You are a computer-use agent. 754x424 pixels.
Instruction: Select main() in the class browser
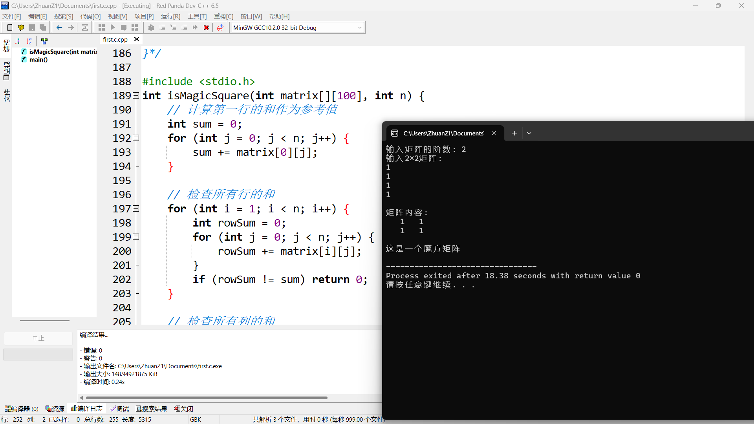38,60
